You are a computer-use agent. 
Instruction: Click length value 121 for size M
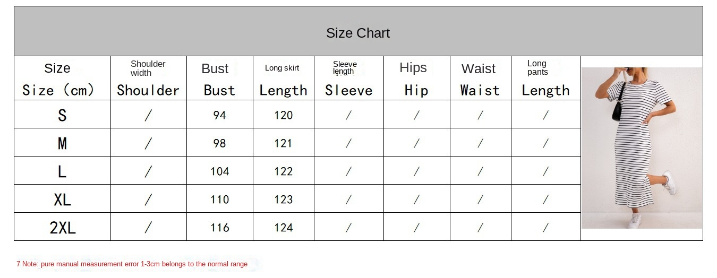pyautogui.click(x=283, y=143)
